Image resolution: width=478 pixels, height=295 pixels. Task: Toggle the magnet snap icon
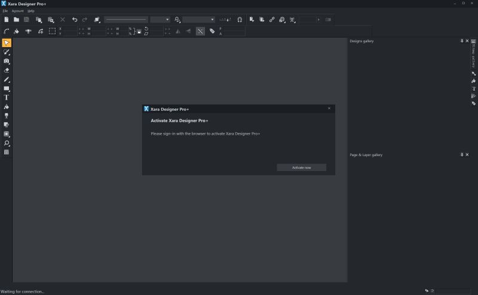pyautogui.click(x=240, y=20)
